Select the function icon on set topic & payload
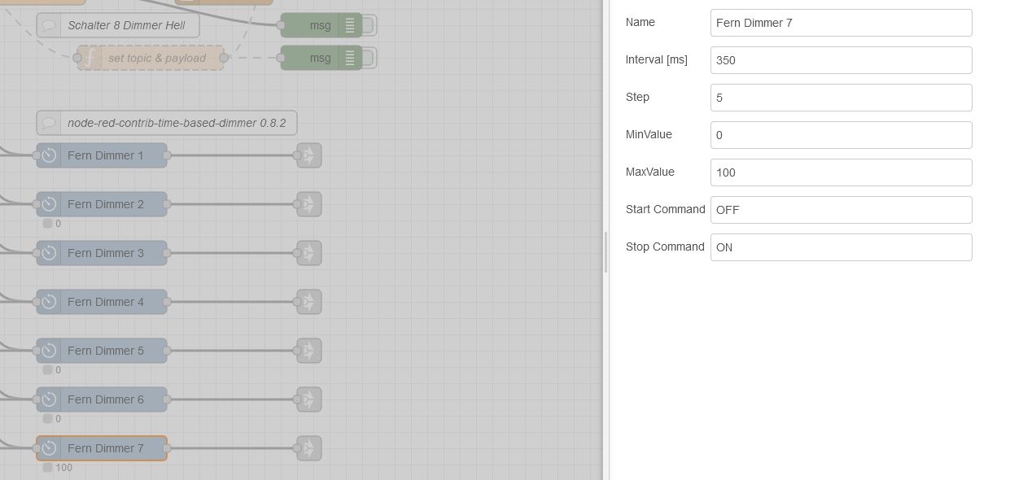The image size is (1010, 480). tap(90, 58)
